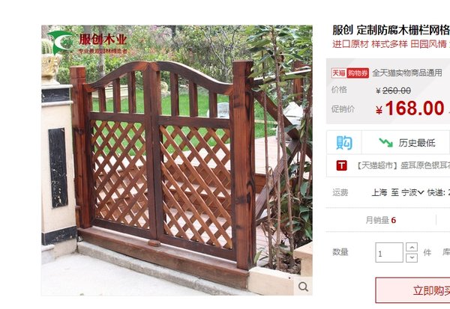Click the quantity input field
The width and height of the screenshot is (450, 309).
388,252
